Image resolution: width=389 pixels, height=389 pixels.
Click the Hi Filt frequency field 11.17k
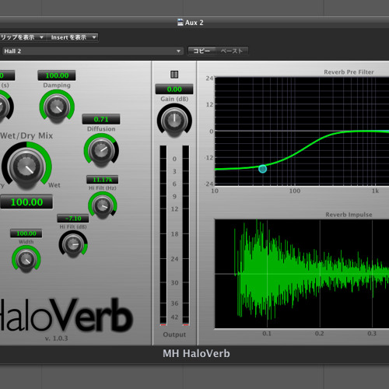click(103, 180)
